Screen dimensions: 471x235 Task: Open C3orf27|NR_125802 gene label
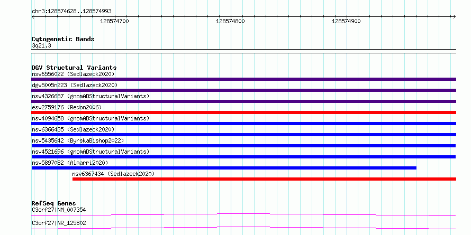(59, 223)
